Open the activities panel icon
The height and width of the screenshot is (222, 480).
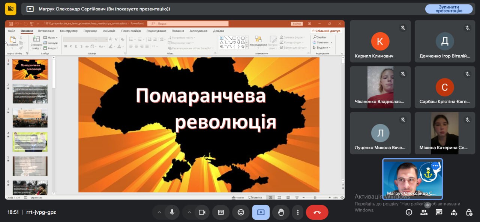(454, 212)
